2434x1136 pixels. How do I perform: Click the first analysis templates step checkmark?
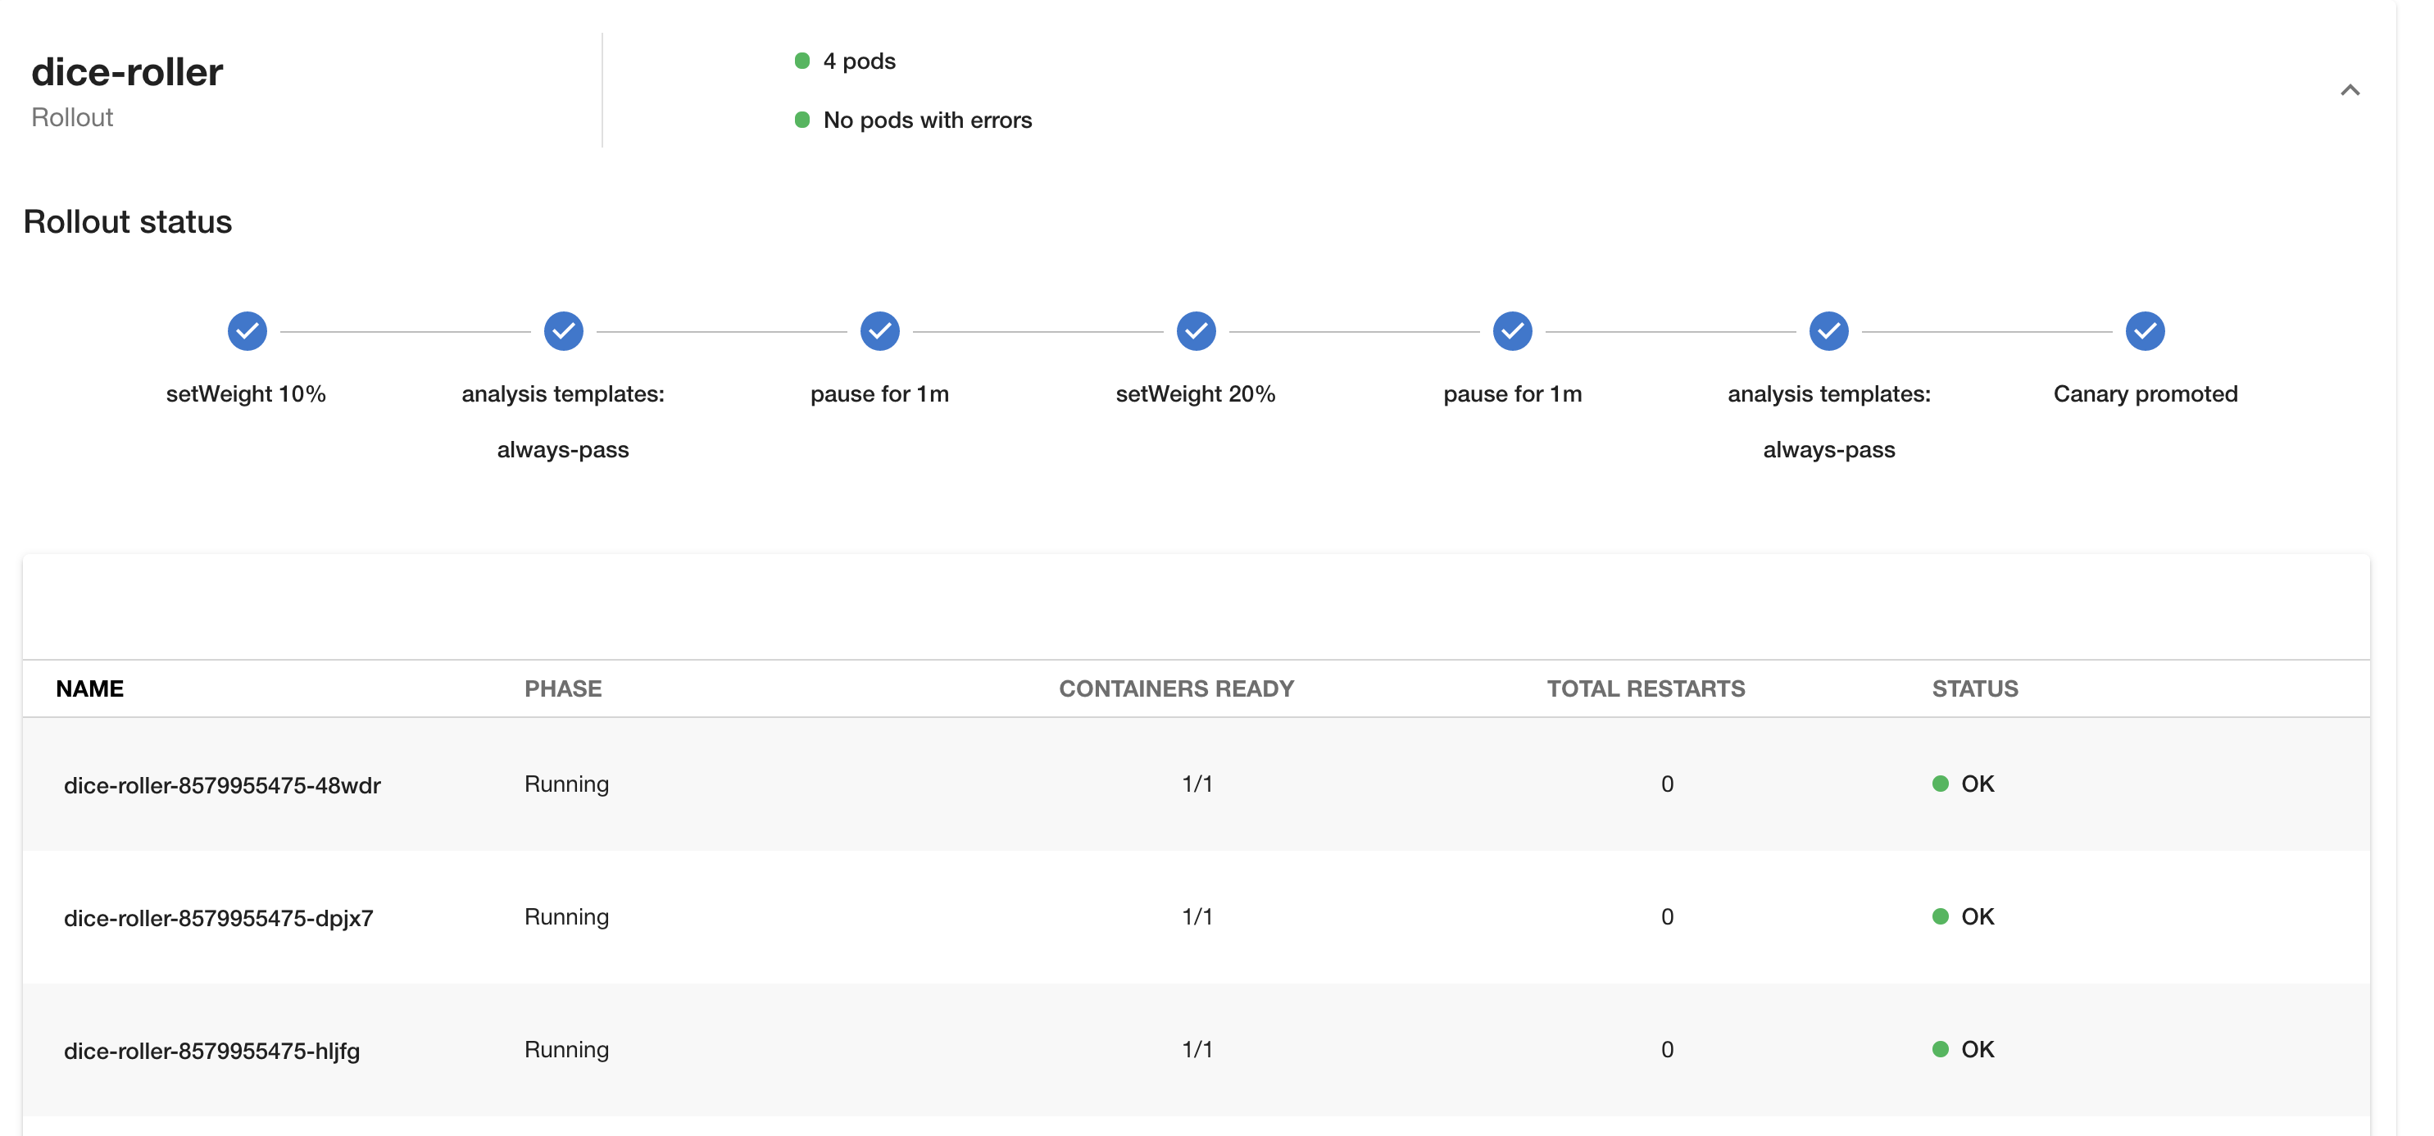pyautogui.click(x=563, y=331)
